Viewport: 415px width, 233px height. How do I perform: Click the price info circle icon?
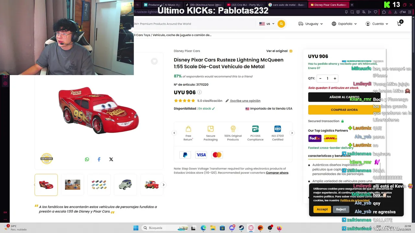(199, 92)
